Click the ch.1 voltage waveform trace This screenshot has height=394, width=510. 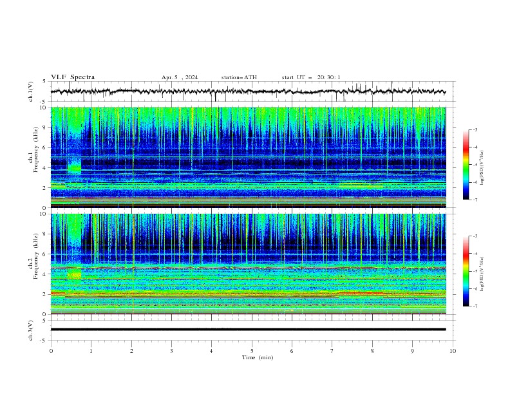248,91
